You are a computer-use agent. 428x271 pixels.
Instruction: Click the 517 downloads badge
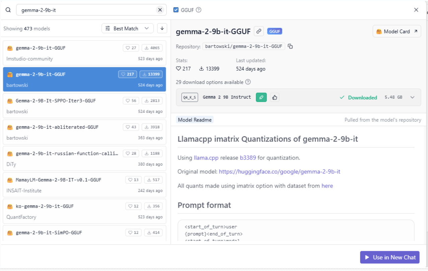tap(153, 180)
